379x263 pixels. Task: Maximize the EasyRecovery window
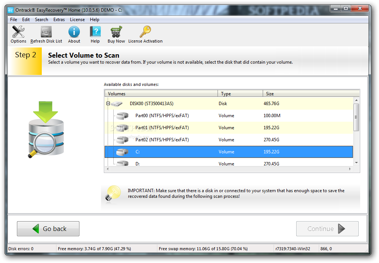346,9
